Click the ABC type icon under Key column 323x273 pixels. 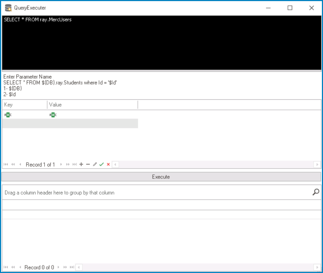click(8, 115)
